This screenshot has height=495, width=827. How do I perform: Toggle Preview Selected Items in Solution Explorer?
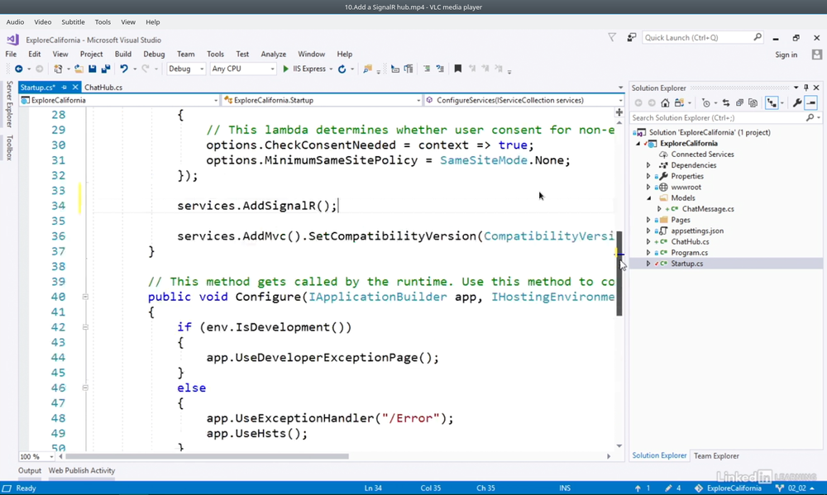(810, 103)
